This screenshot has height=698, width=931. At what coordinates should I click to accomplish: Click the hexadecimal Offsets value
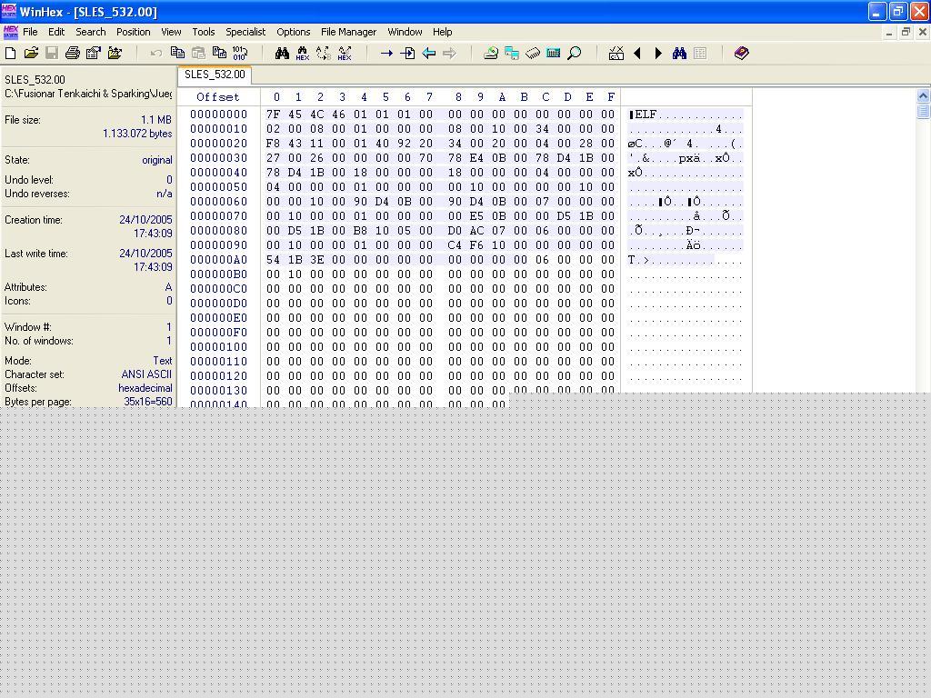point(145,388)
